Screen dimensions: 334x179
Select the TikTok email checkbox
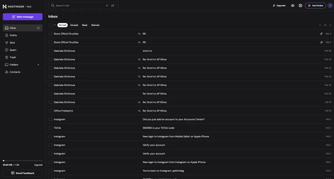pyautogui.click(x=50, y=128)
